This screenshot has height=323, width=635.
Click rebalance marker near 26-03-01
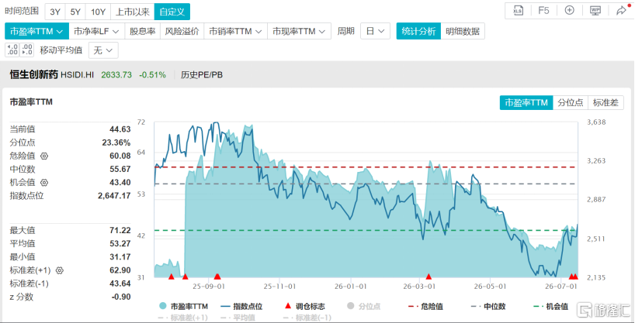point(429,277)
